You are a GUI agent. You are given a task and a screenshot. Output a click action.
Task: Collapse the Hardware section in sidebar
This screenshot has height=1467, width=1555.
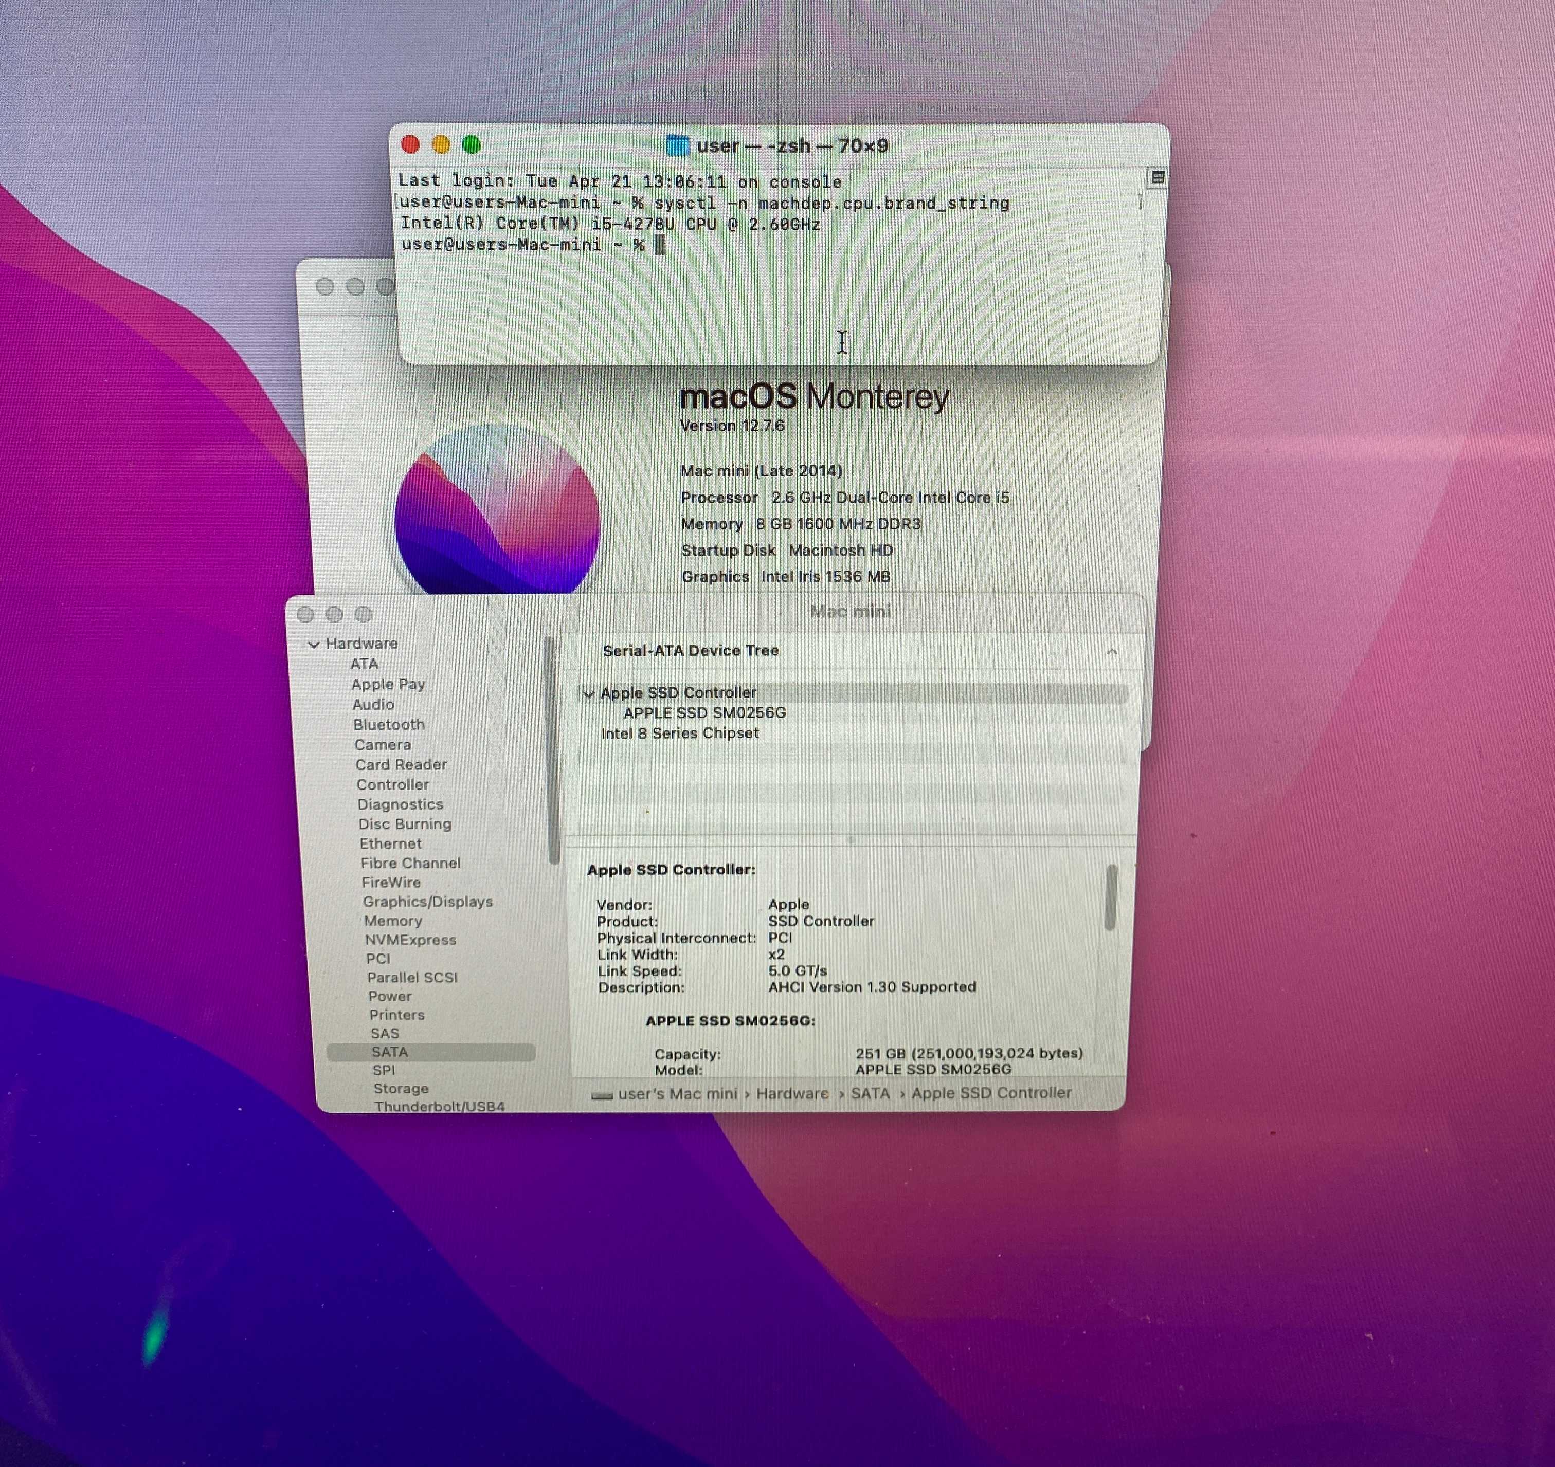[314, 645]
